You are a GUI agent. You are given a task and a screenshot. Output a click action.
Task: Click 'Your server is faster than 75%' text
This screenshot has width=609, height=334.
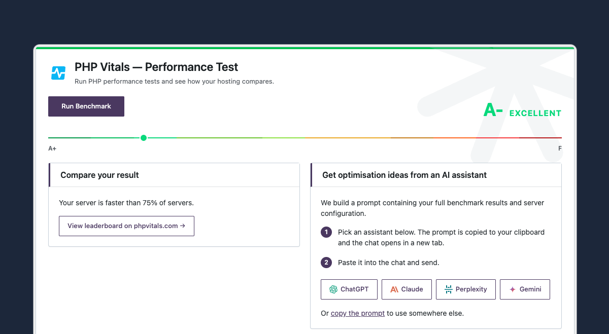126,203
